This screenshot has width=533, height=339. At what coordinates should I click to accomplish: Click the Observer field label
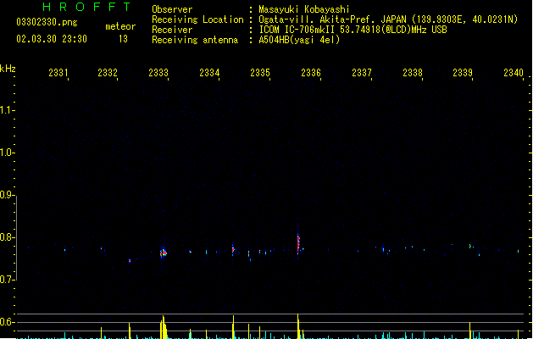[172, 9]
